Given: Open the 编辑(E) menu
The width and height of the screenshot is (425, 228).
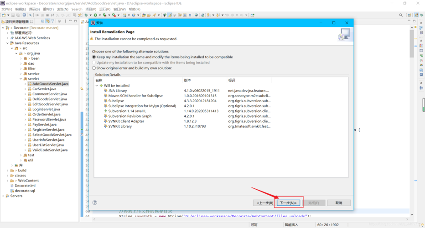Looking at the screenshot, I should (21, 9).
